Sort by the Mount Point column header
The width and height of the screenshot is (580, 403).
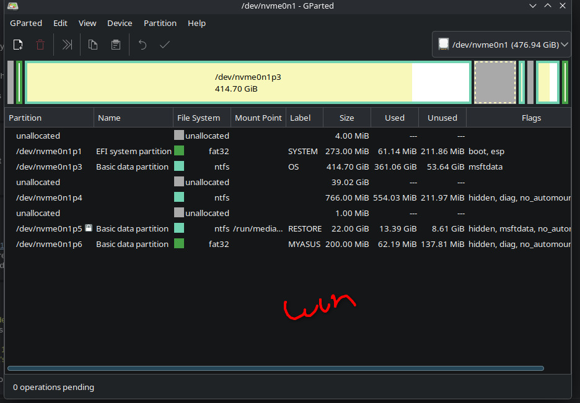click(258, 118)
